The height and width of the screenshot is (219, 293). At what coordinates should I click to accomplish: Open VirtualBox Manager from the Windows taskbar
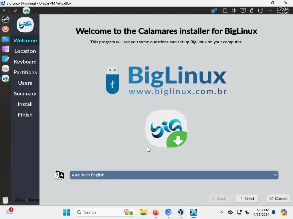tap(181, 212)
